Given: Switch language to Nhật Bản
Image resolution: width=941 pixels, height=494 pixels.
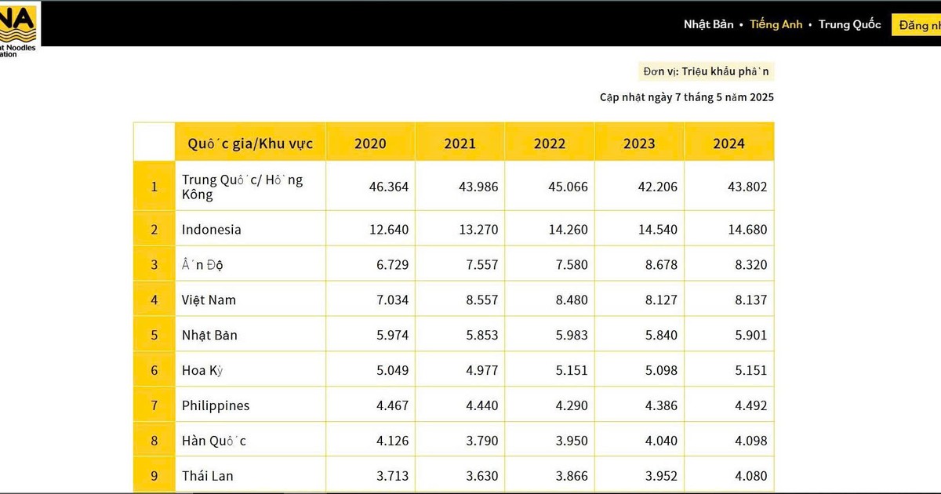Looking at the screenshot, I should (708, 24).
